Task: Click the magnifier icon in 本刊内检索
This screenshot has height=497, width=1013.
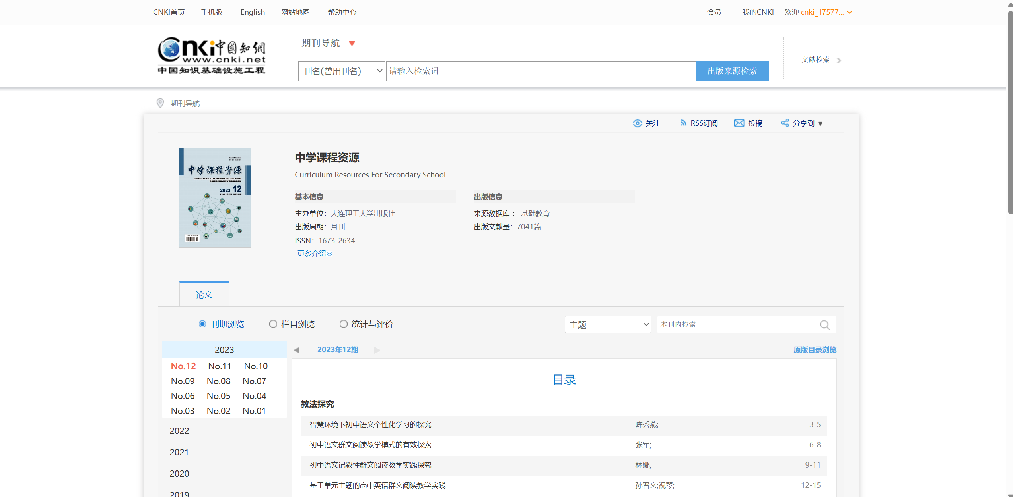Action: 824,325
